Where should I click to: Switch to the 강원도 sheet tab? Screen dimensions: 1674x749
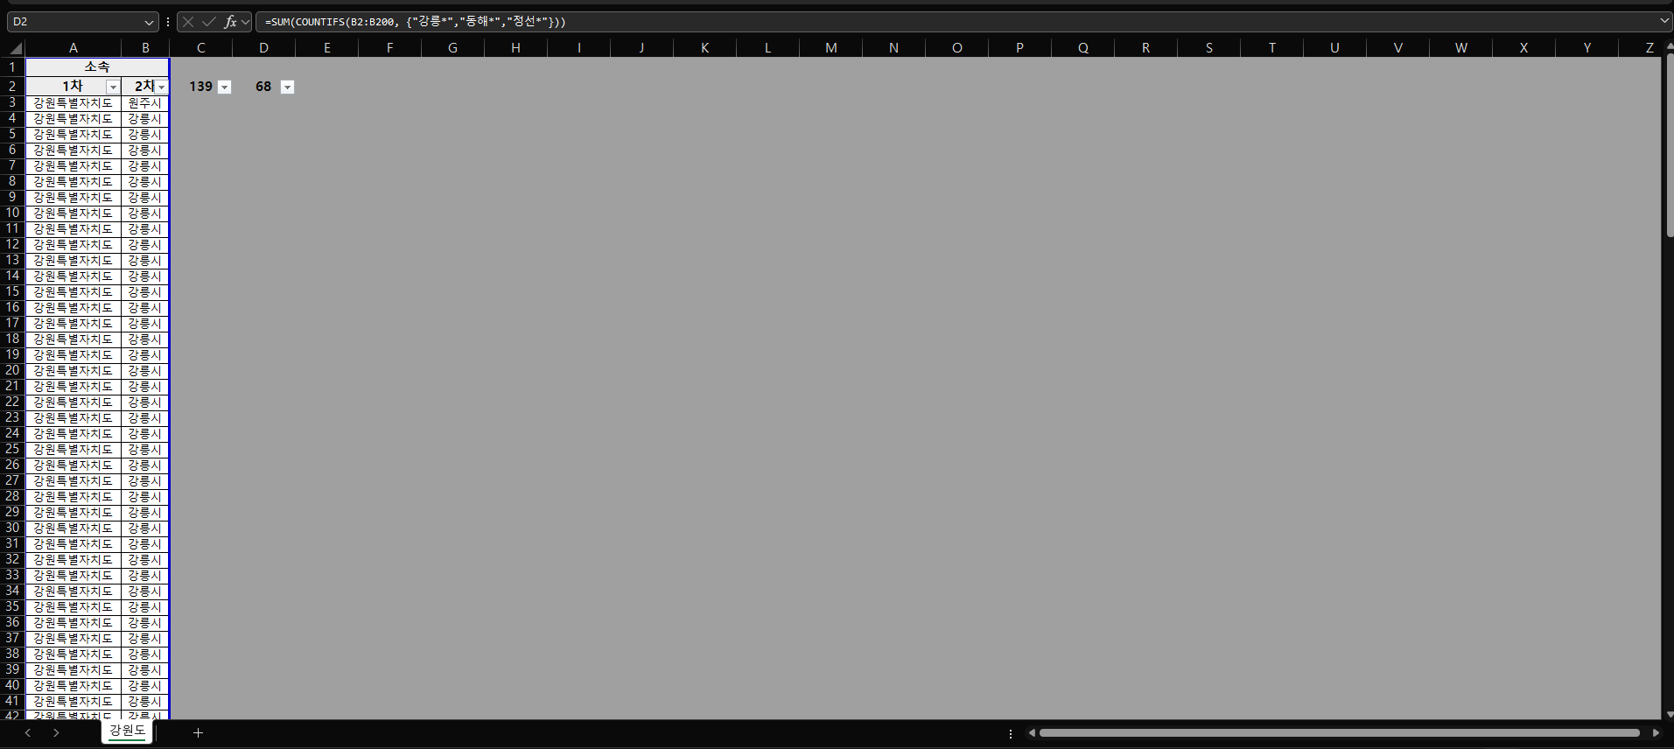[127, 731]
